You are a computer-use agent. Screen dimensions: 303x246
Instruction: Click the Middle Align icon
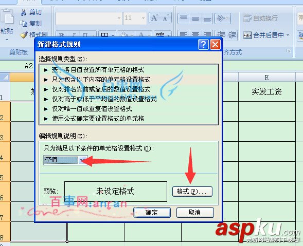(195, 18)
